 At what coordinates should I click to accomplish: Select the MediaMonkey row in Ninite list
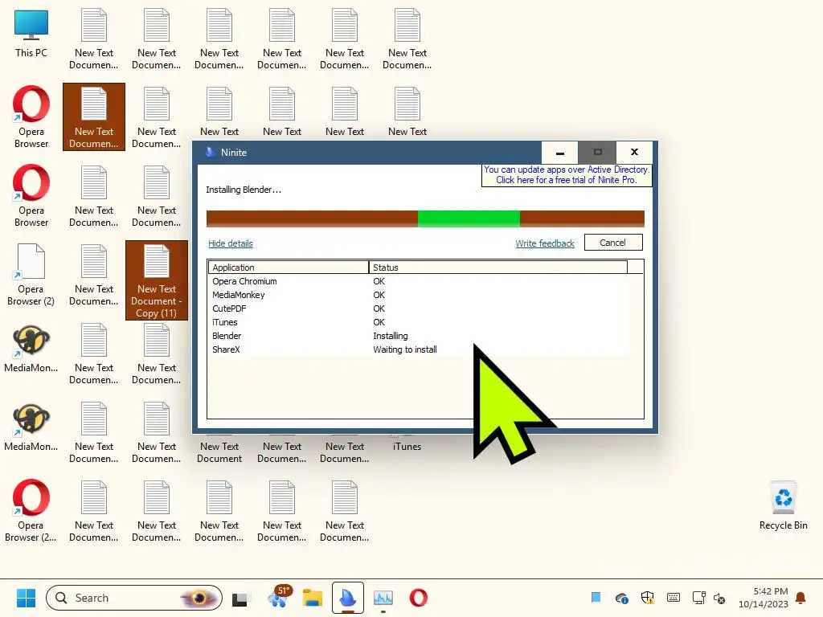tap(418, 295)
